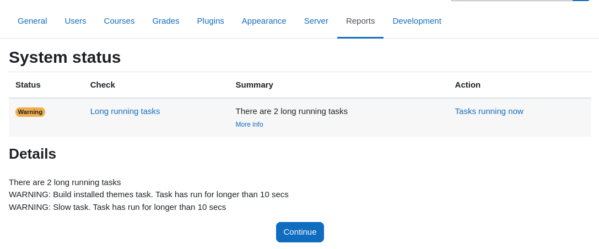Click the System status heading
This screenshot has height=249, width=599.
coord(65,57)
